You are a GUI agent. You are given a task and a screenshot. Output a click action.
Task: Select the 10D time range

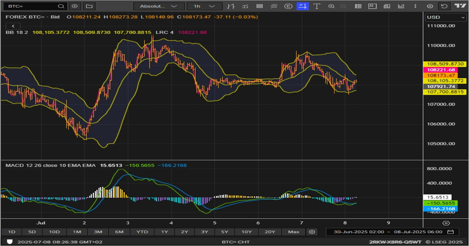pyautogui.click(x=54, y=232)
